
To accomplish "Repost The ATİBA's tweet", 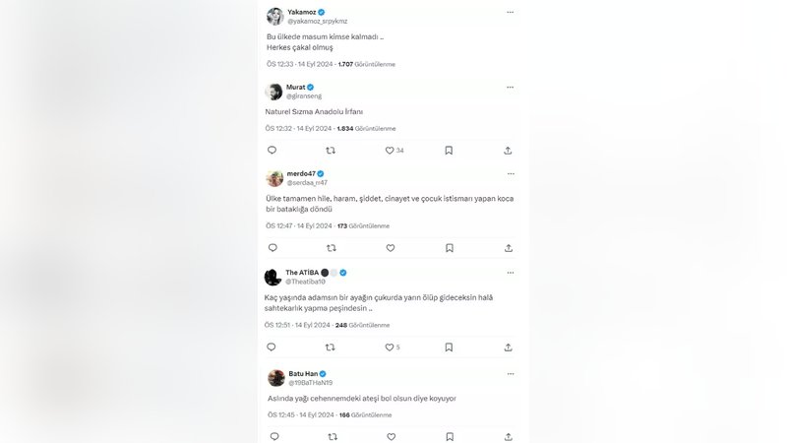I will [x=331, y=347].
